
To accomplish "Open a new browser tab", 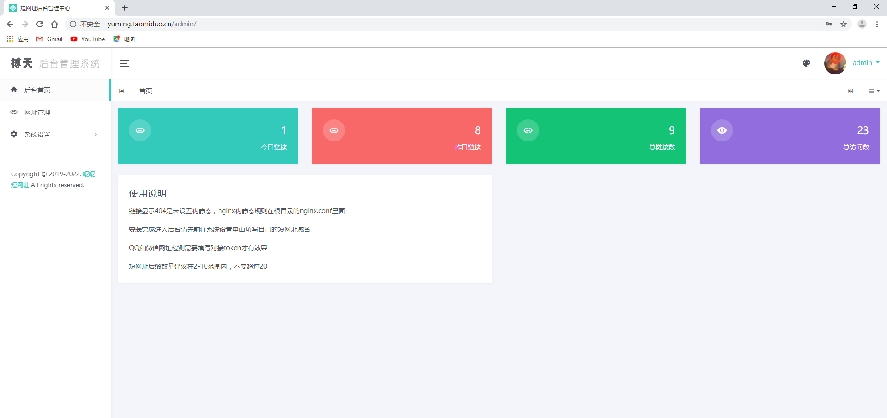I will [125, 8].
